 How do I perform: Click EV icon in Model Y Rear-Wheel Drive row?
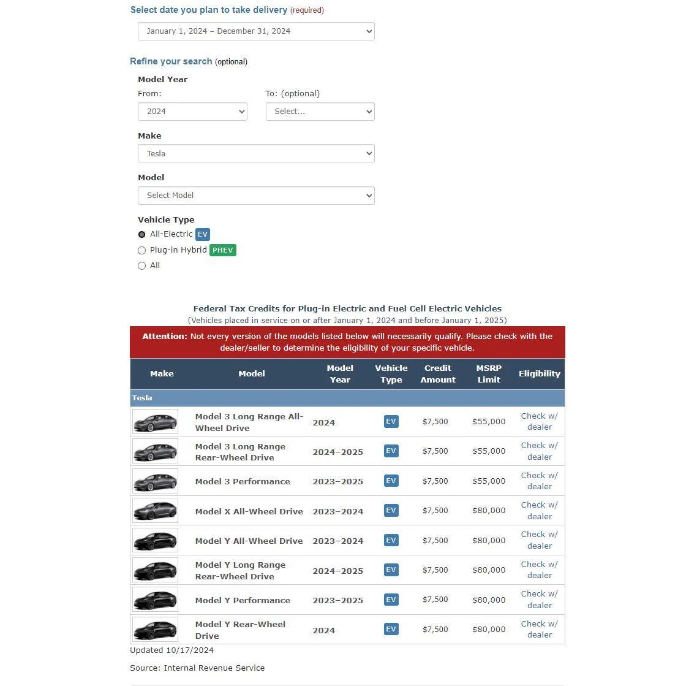[x=391, y=629]
